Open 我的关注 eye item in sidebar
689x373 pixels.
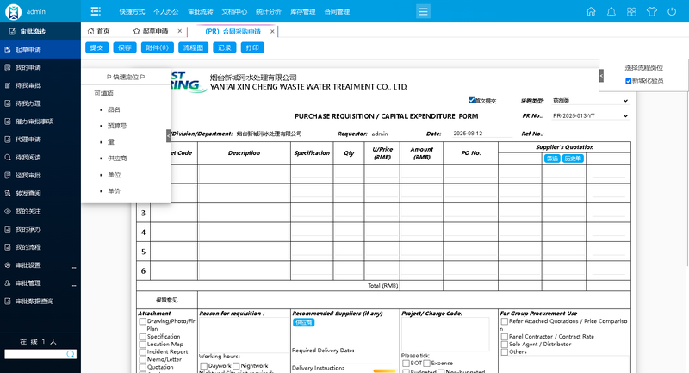[40, 211]
